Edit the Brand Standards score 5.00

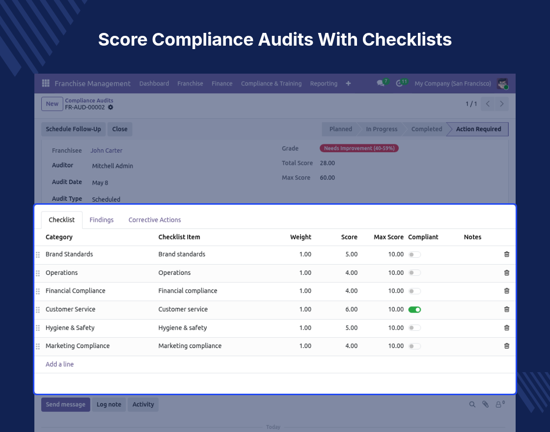(352, 254)
